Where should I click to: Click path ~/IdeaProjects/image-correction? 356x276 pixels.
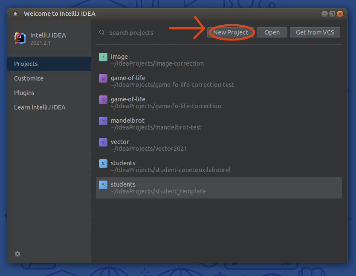tap(157, 63)
